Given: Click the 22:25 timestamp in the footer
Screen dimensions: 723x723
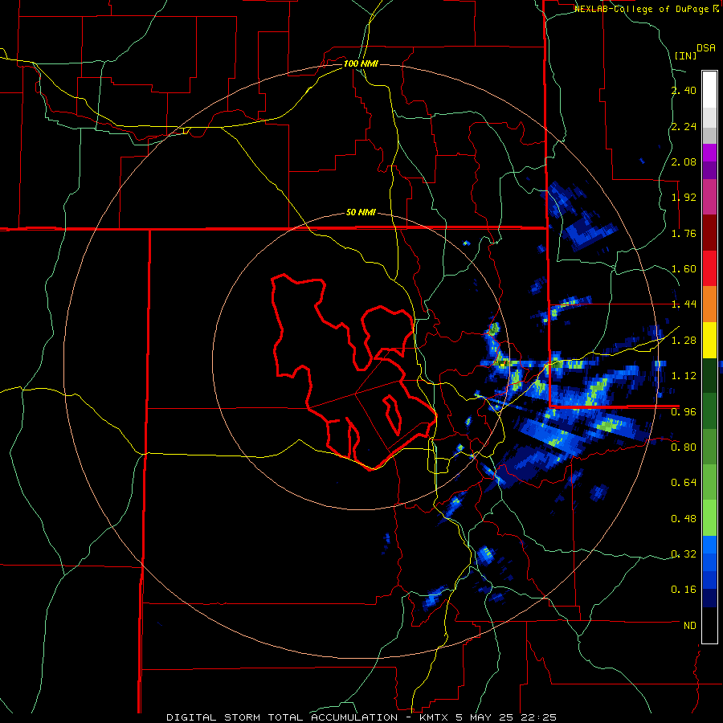Looking at the screenshot, I should click(538, 717).
